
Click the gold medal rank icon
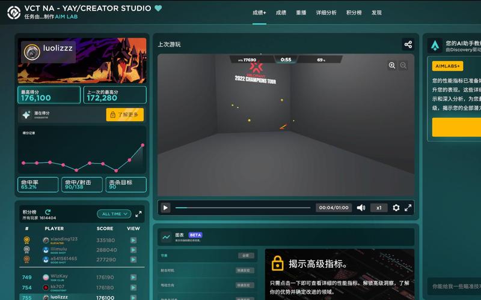tap(26, 240)
